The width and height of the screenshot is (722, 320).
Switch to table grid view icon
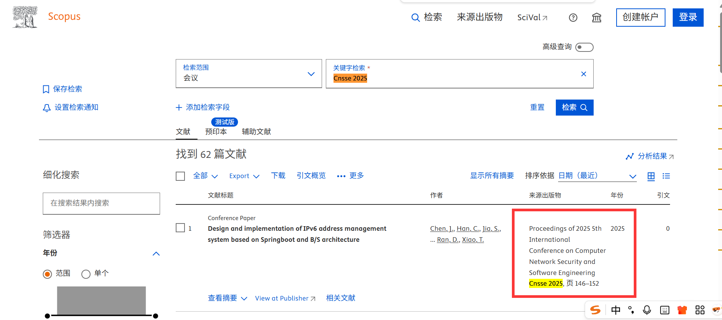(x=651, y=176)
